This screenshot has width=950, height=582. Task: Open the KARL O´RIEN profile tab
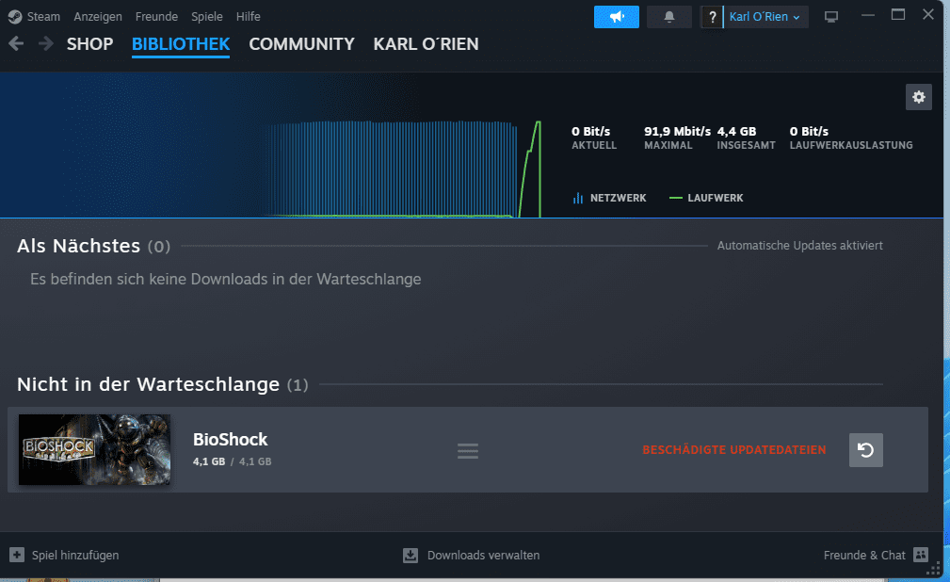pyautogui.click(x=426, y=44)
